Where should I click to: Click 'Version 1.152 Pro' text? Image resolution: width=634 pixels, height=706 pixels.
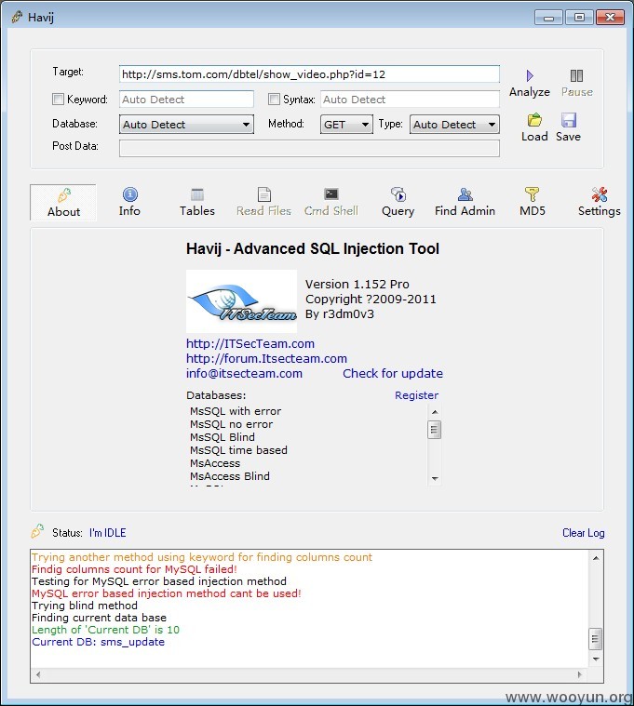[357, 284]
